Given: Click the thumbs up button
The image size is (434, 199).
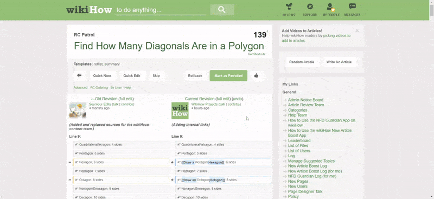Looking at the screenshot, I should [256, 75].
